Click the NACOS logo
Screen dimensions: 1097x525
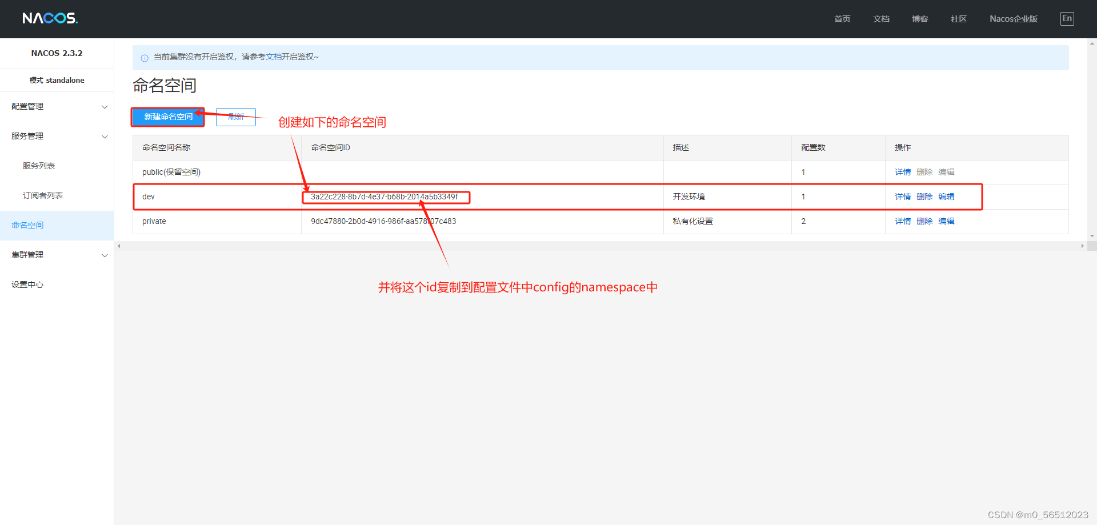pos(50,18)
